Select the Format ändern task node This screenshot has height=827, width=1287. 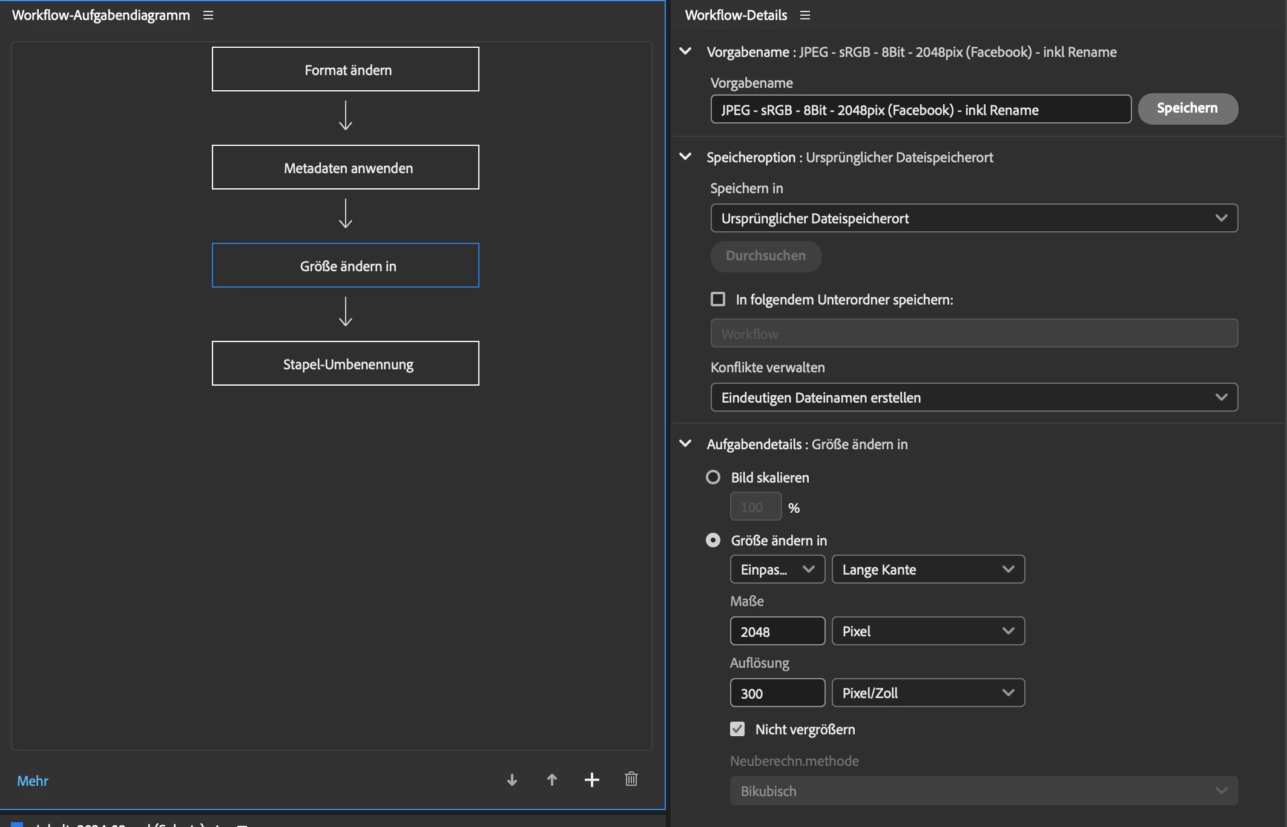345,70
